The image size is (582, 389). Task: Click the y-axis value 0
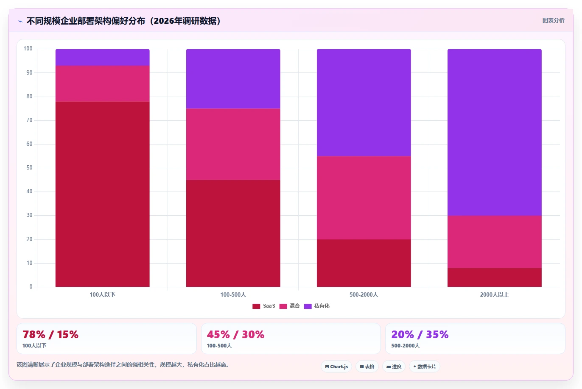[31, 287]
